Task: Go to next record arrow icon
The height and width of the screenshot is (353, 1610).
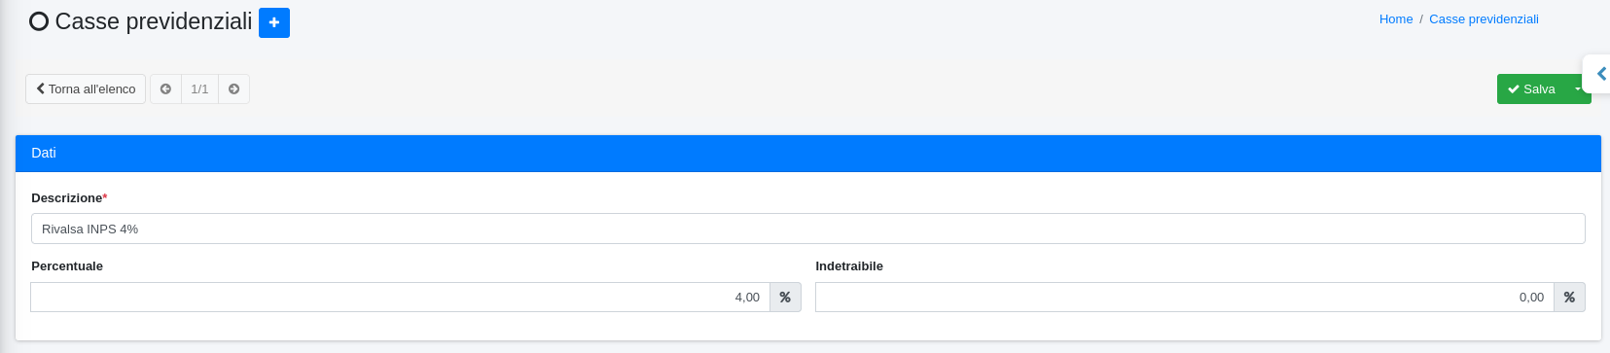Action: pos(233,89)
